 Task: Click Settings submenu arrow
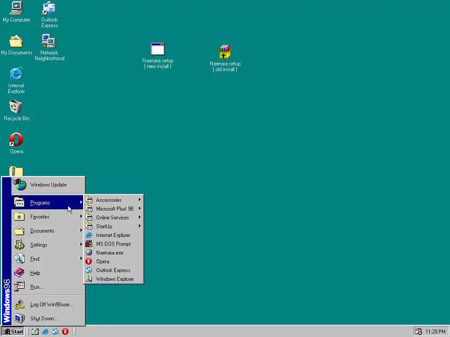81,244
